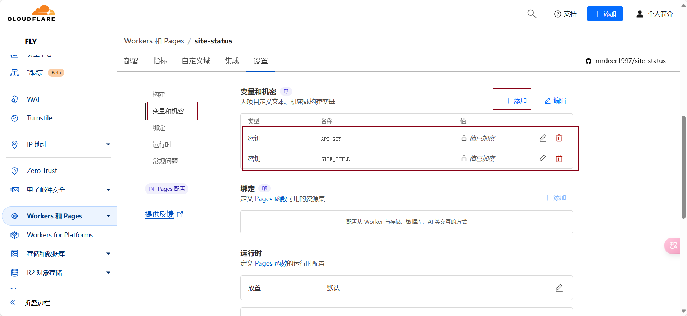687x316 pixels.
Task: Click the Turnstile icon in sidebar
Action: (14, 118)
